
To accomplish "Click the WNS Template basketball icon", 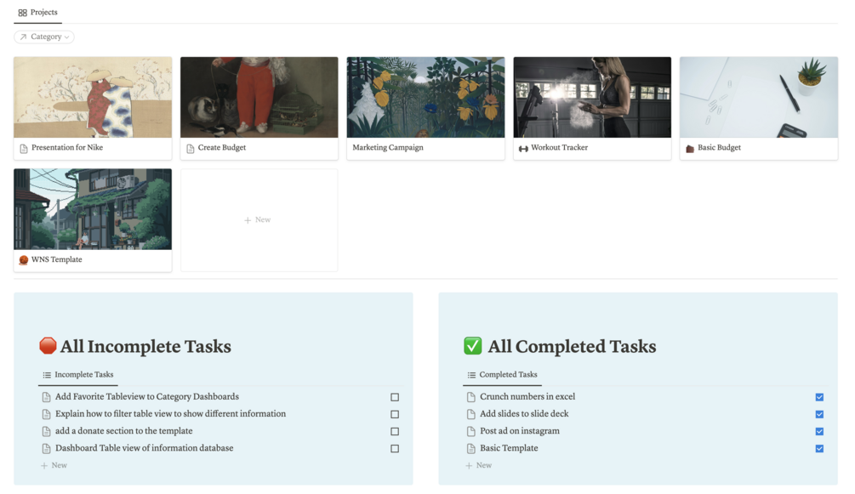I will tap(24, 260).
